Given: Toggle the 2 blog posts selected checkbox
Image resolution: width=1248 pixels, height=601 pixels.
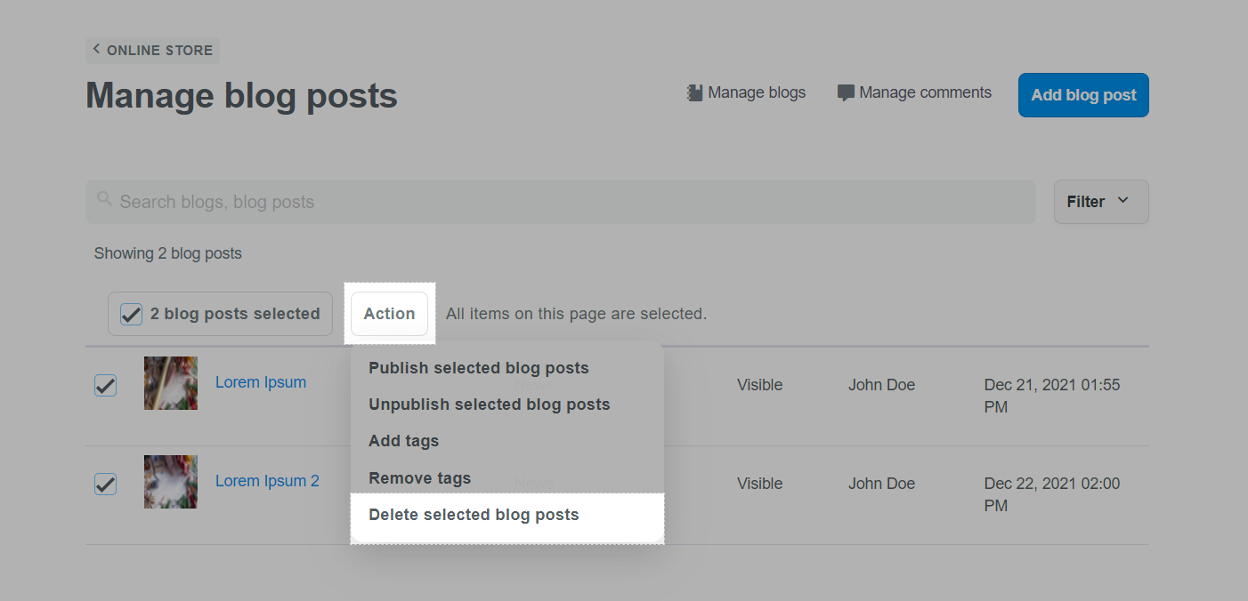Looking at the screenshot, I should (131, 314).
